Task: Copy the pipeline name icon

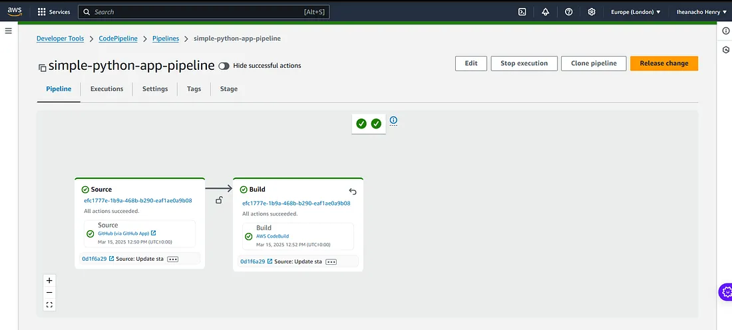Action: [x=42, y=68]
